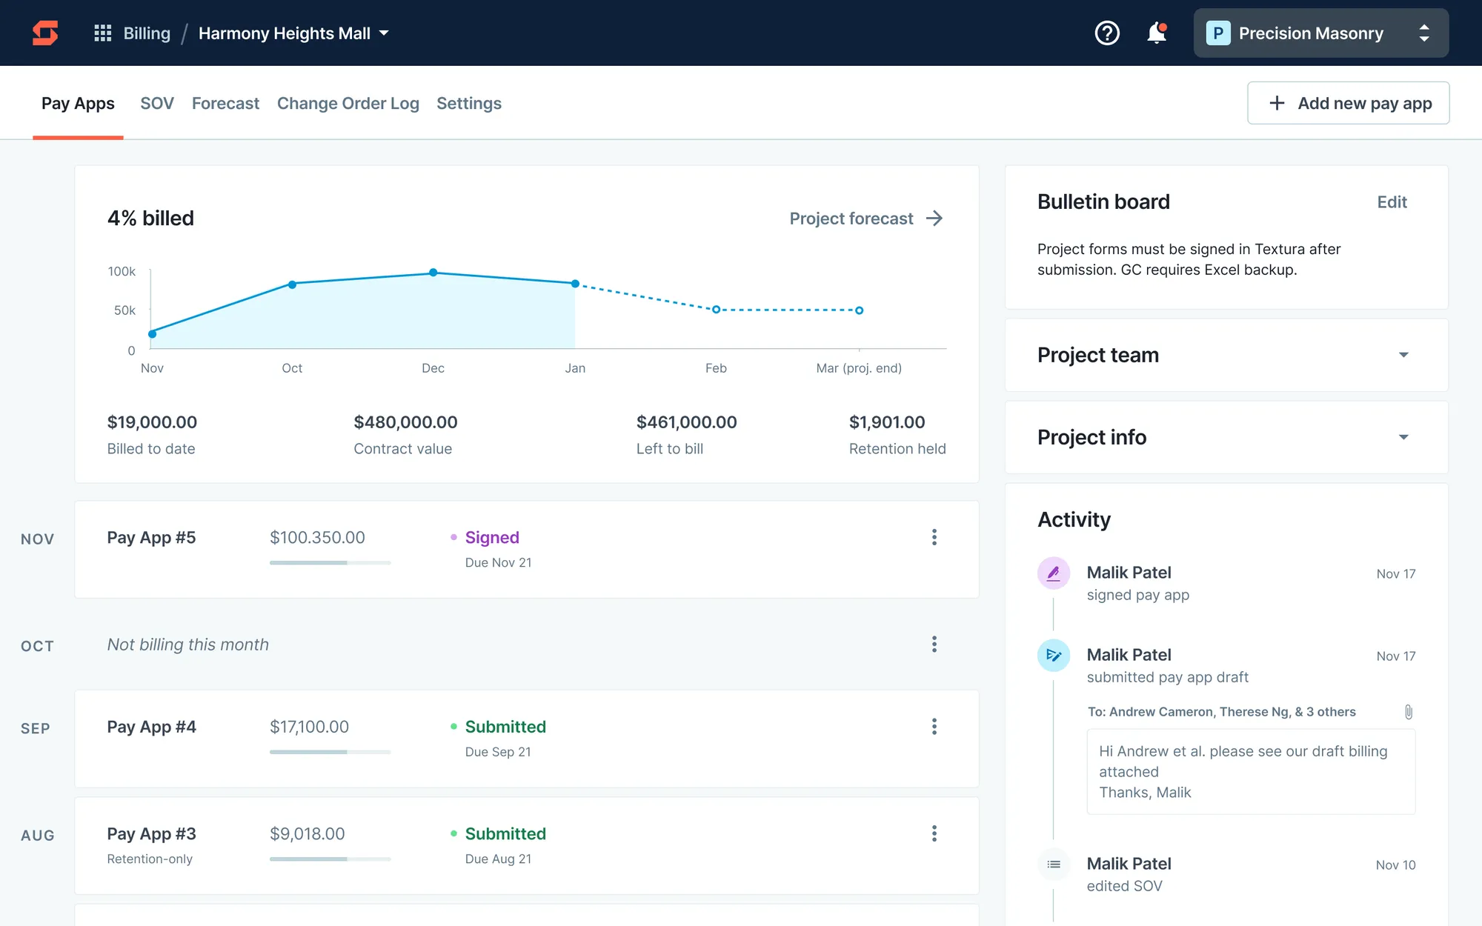
Task: Open three-dot menu for Pay App #3
Action: click(934, 833)
